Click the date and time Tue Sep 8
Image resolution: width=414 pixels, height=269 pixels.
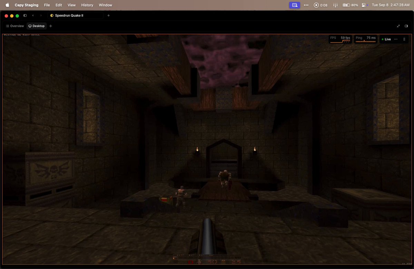pyautogui.click(x=391, y=5)
